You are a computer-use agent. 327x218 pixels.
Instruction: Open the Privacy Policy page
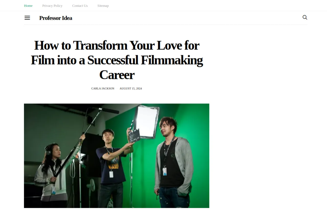point(52,6)
